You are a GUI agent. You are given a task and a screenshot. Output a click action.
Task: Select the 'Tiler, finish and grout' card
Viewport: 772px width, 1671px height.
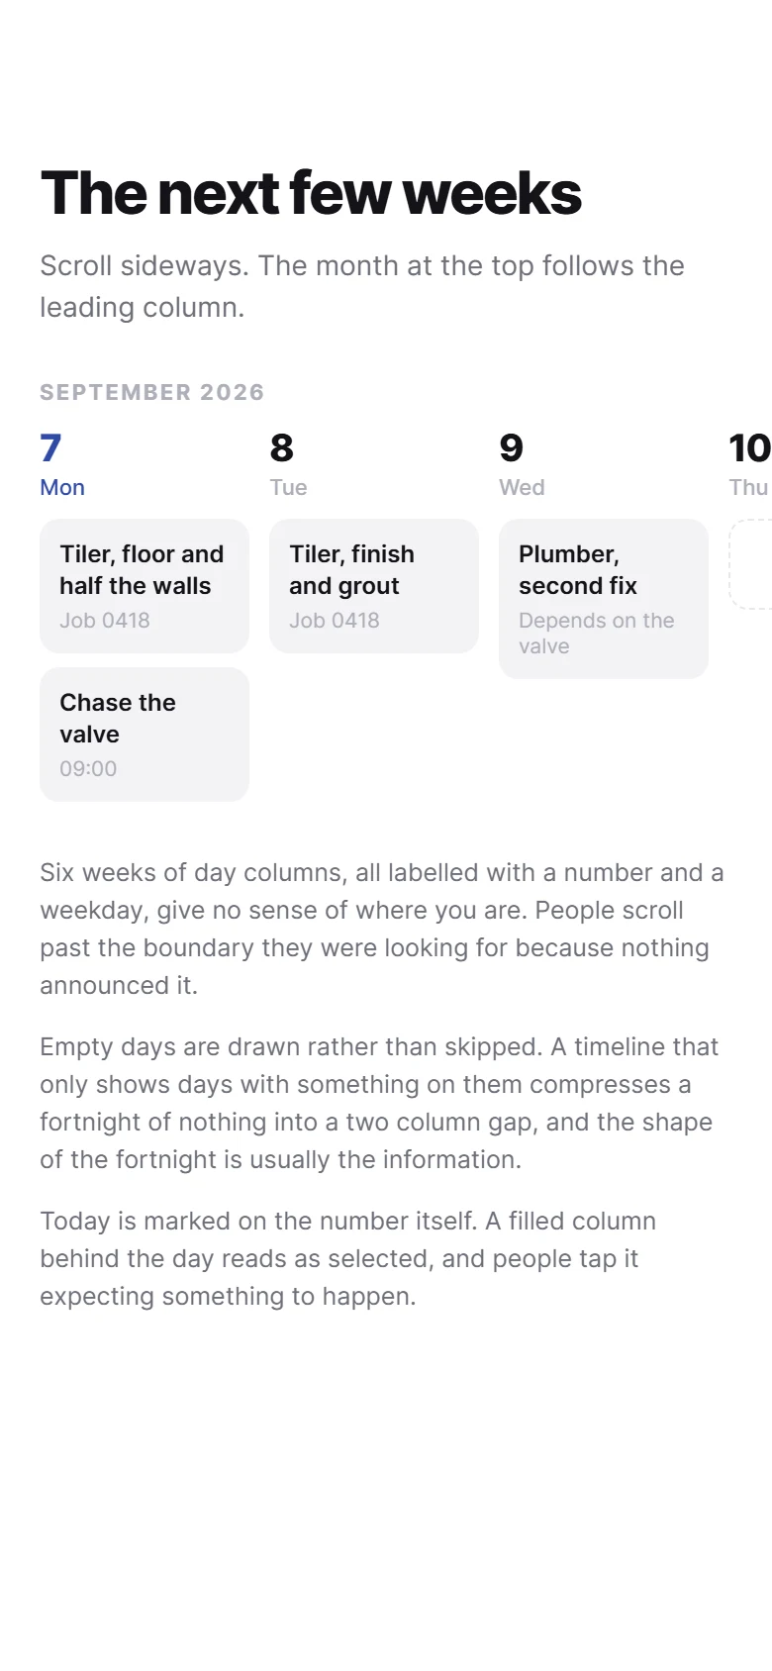pos(374,586)
